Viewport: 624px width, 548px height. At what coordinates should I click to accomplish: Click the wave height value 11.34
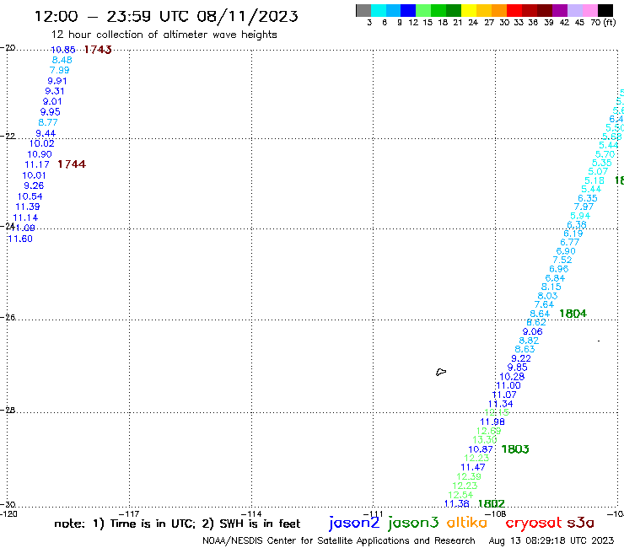[x=501, y=404]
